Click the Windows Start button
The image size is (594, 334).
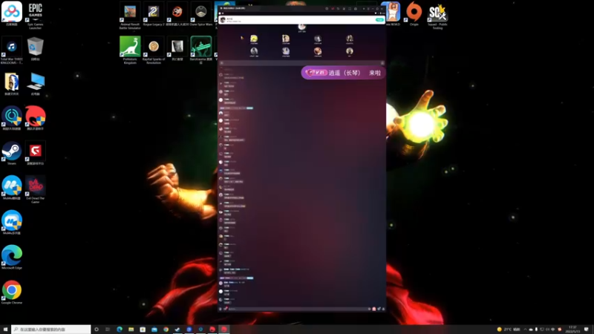(5, 330)
